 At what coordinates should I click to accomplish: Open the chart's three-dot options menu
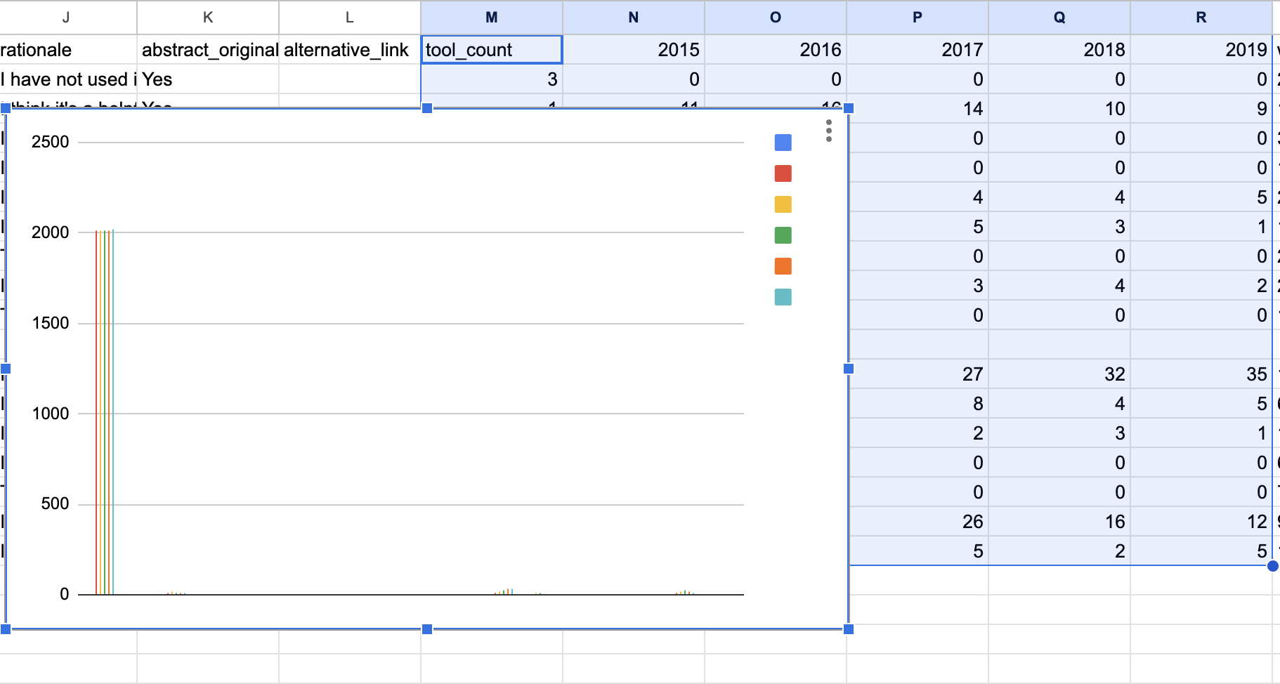click(x=829, y=131)
